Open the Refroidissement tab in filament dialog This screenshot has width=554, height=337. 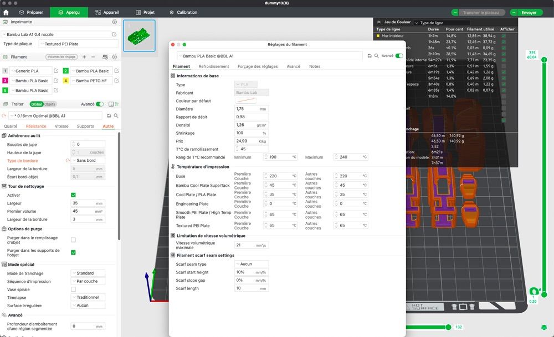[x=214, y=66]
